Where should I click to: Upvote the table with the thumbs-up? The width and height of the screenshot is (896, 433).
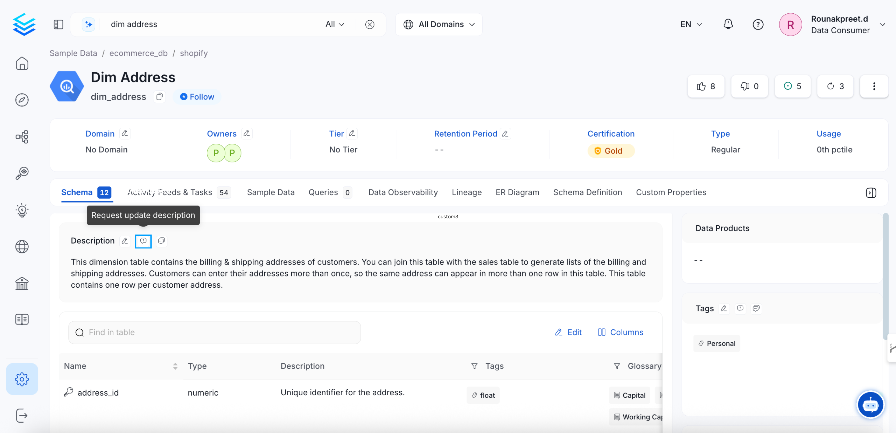tap(706, 86)
